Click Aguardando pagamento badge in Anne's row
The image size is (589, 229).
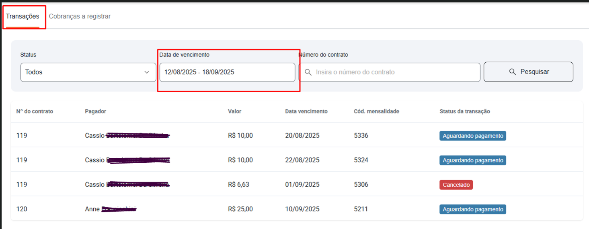pyautogui.click(x=472, y=209)
